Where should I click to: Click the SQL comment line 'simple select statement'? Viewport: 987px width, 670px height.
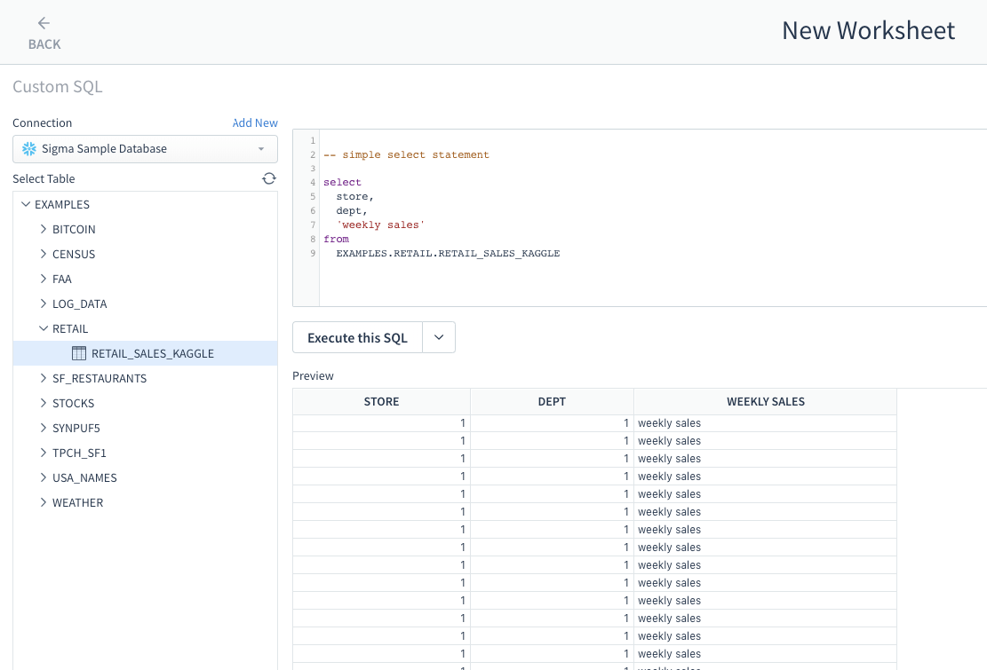coord(406,154)
